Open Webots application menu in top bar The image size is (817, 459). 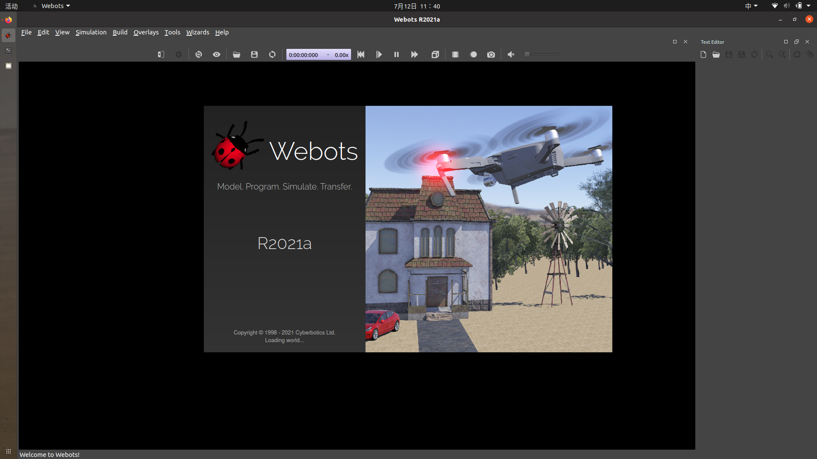(53, 6)
